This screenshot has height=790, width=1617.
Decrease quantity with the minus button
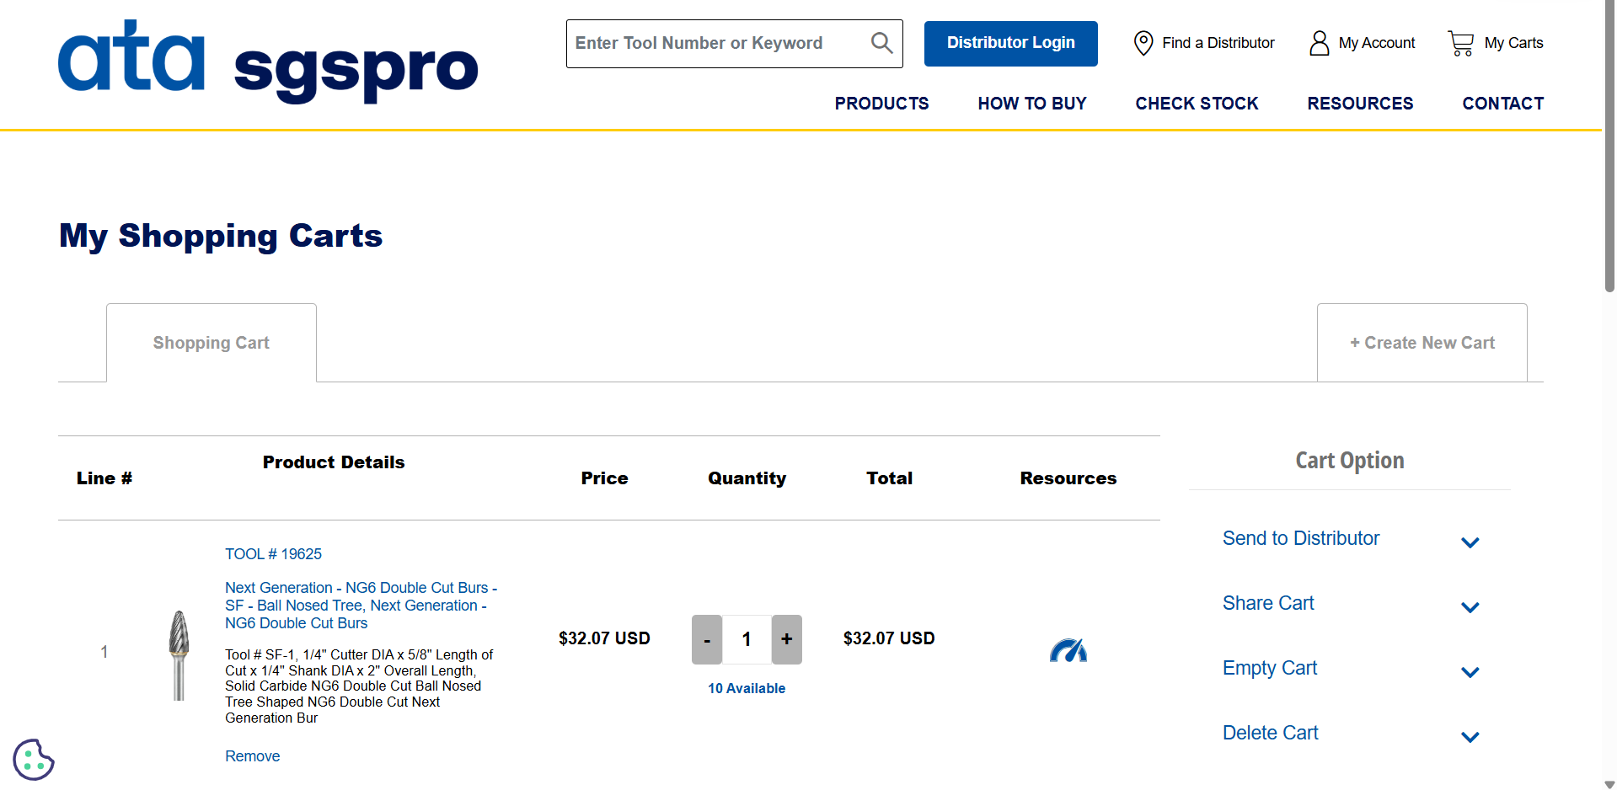coord(706,639)
